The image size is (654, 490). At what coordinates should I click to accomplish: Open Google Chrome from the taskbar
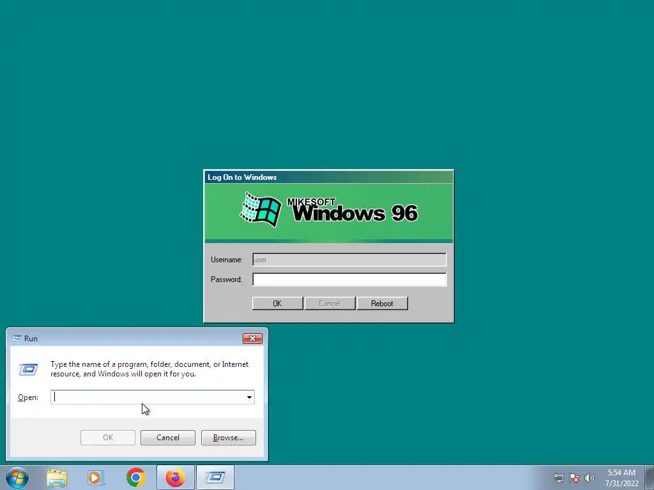click(136, 477)
